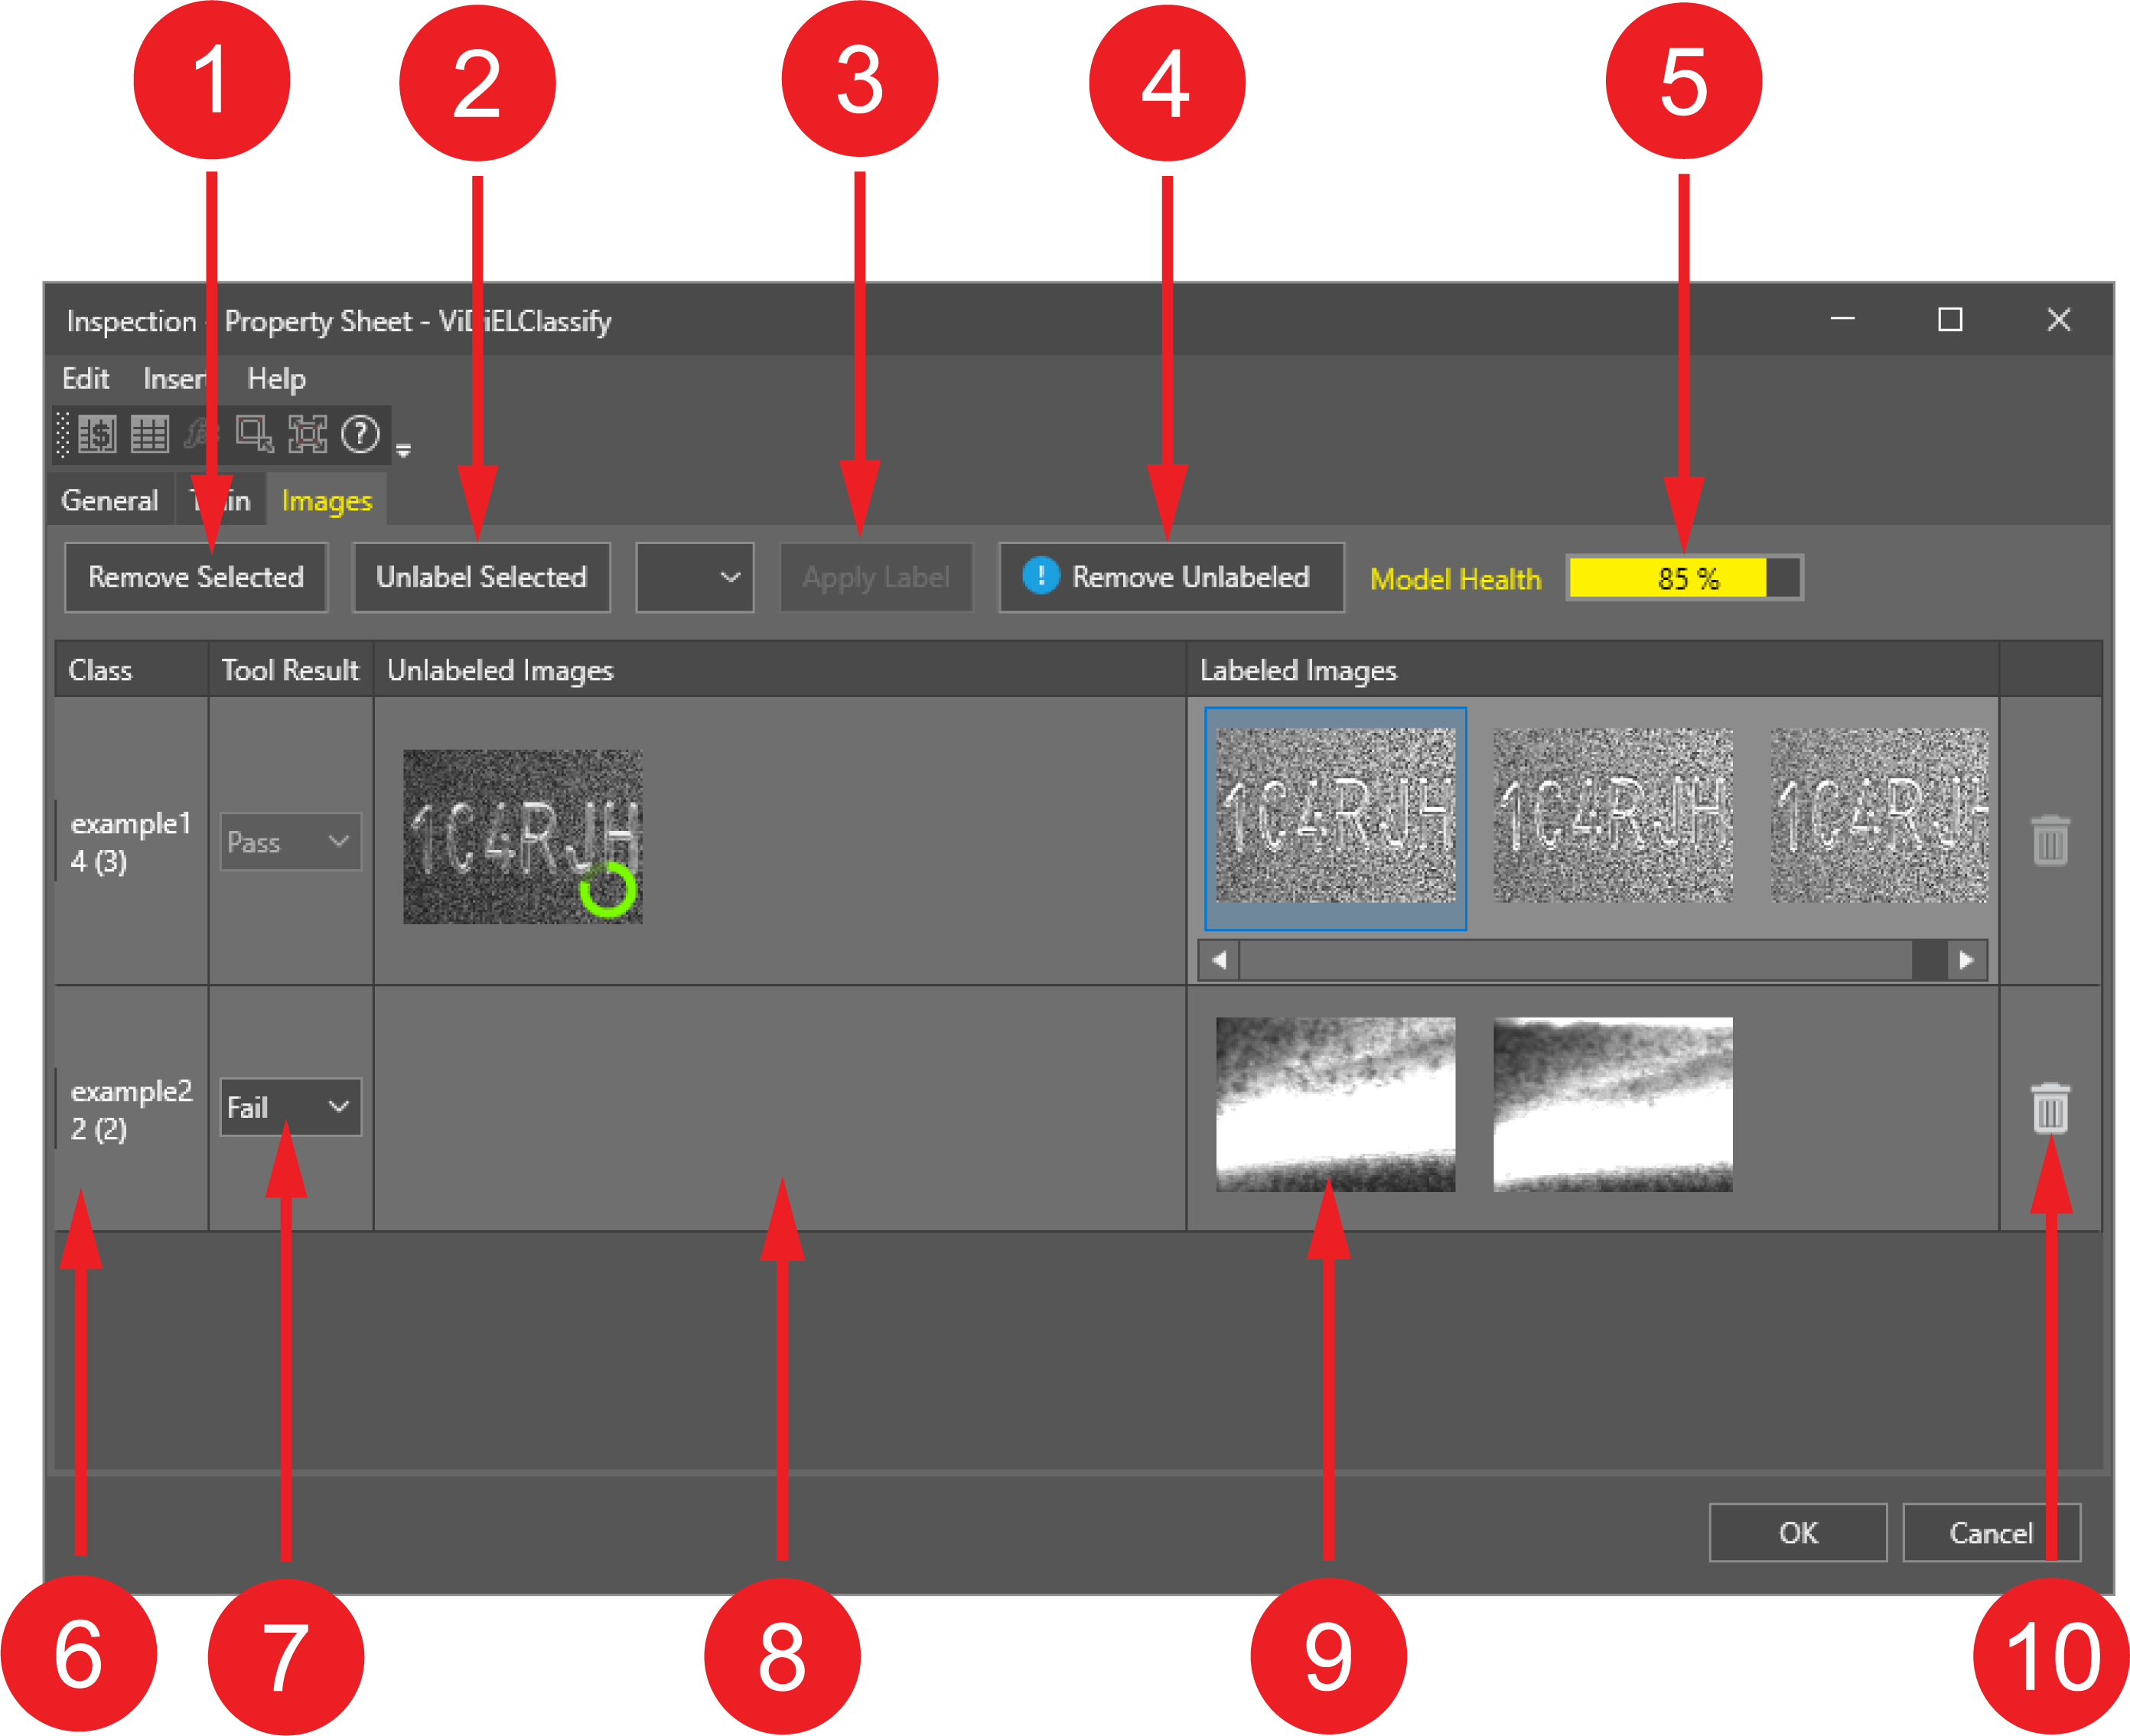Click the select region toolbar icon

click(x=255, y=435)
